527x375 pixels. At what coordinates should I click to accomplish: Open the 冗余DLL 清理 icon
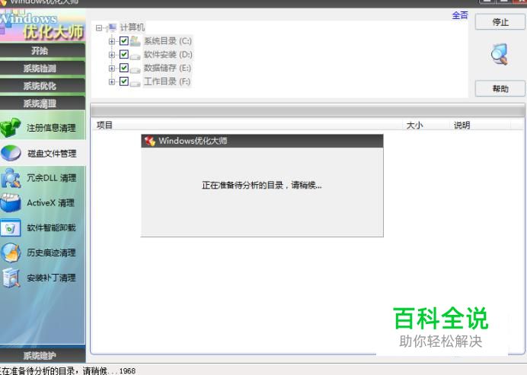(x=11, y=178)
